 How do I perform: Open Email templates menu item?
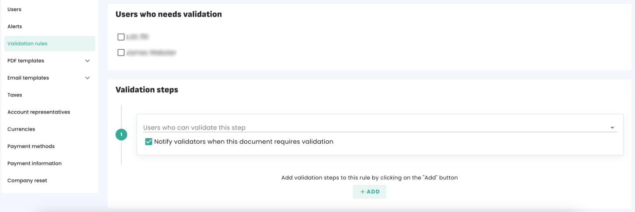click(28, 78)
